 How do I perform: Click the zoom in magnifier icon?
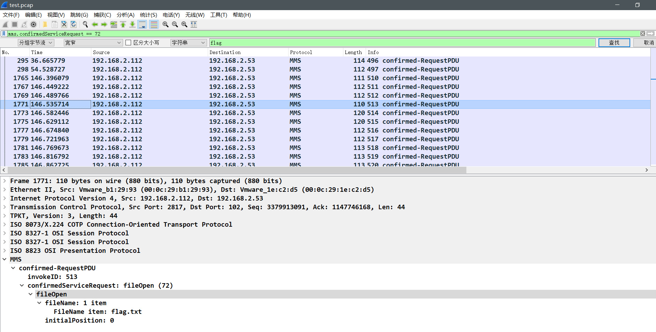pyautogui.click(x=166, y=24)
